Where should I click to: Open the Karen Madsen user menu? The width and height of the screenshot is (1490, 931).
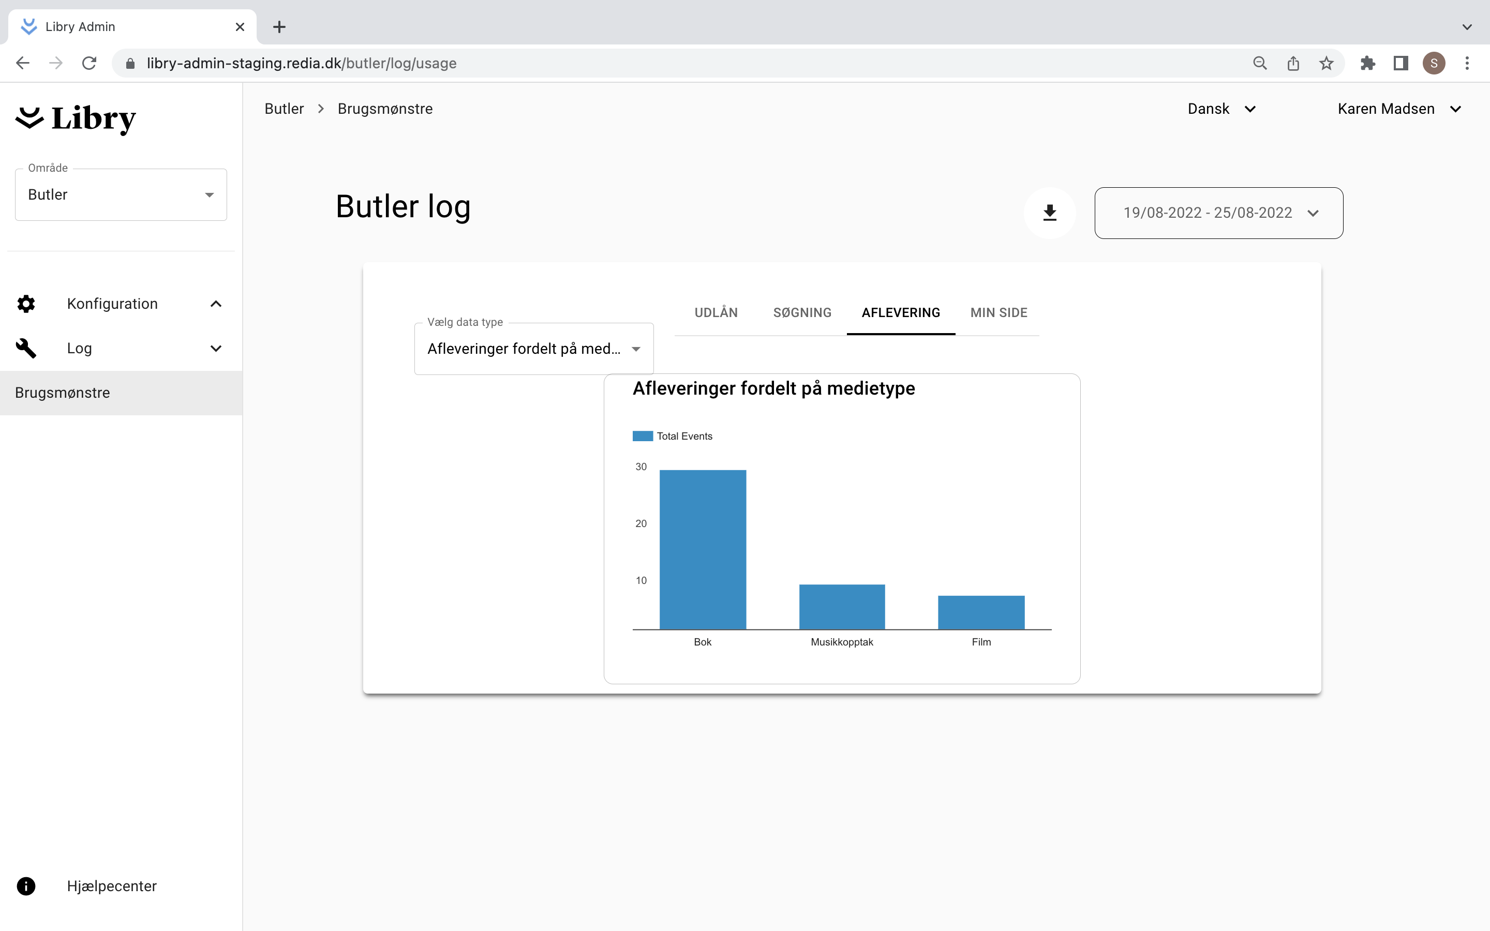(1398, 109)
